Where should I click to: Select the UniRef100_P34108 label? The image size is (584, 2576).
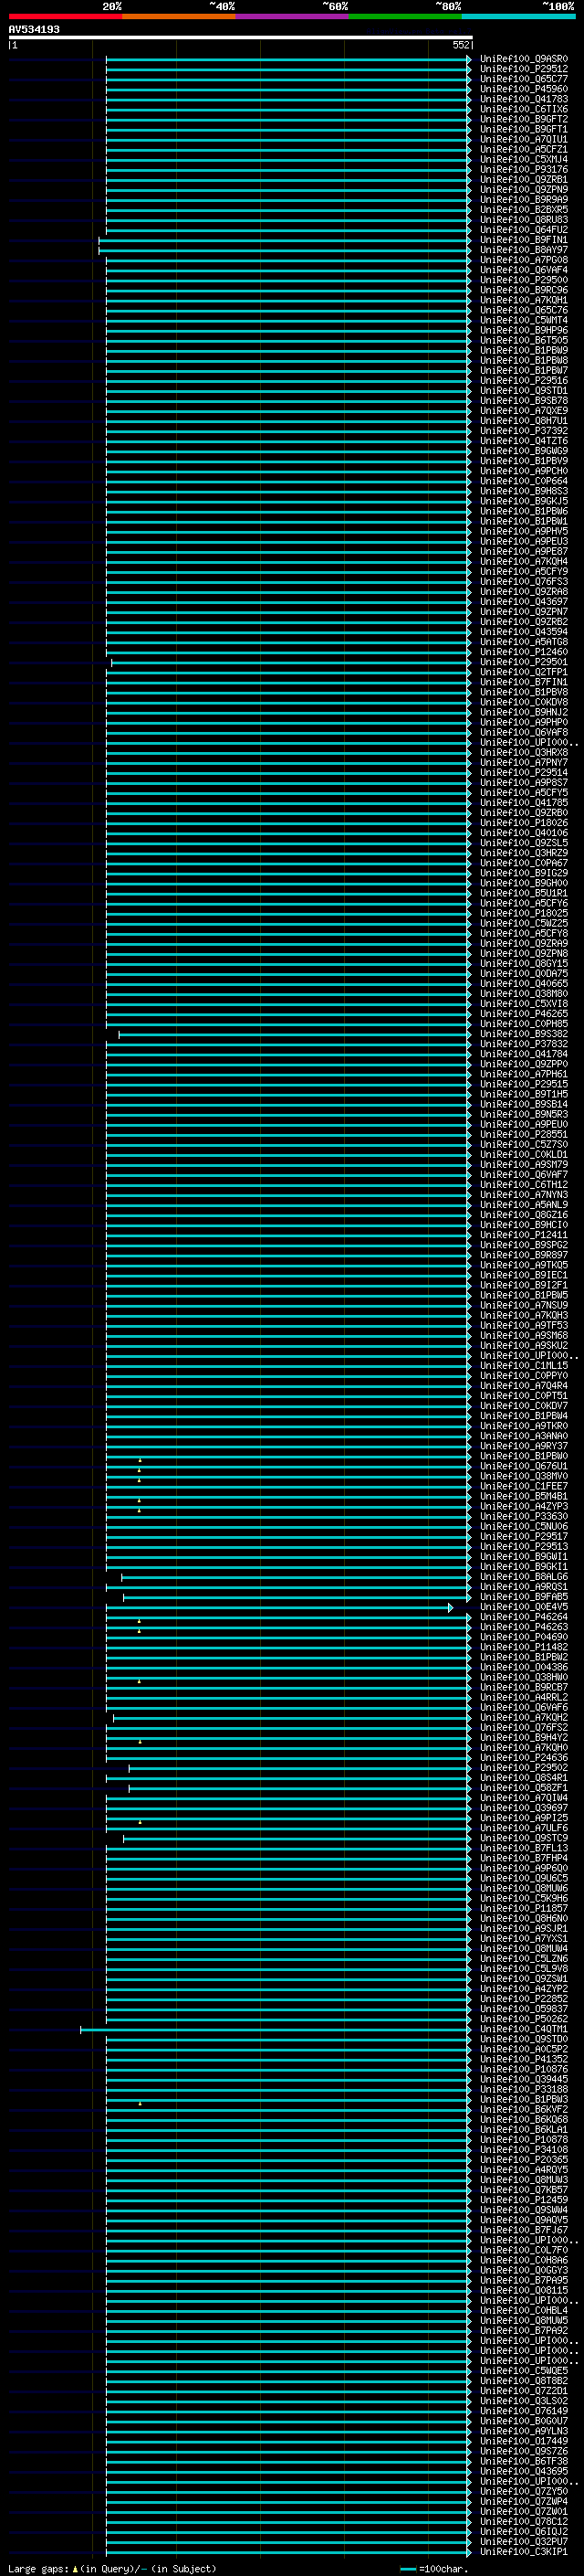tap(524, 2150)
